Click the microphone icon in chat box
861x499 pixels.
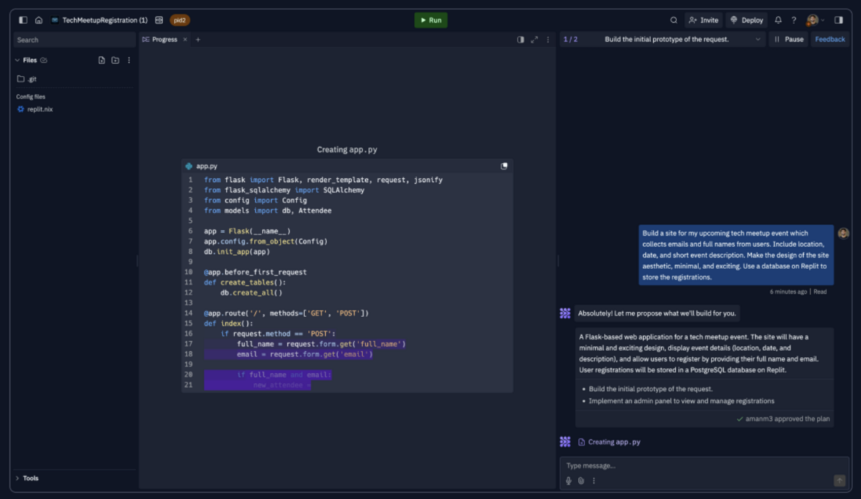click(568, 481)
